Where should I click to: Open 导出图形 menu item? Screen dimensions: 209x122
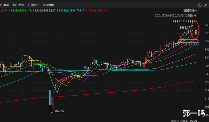[x=18, y=5]
